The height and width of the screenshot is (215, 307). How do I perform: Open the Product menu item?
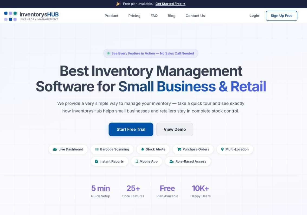(111, 16)
